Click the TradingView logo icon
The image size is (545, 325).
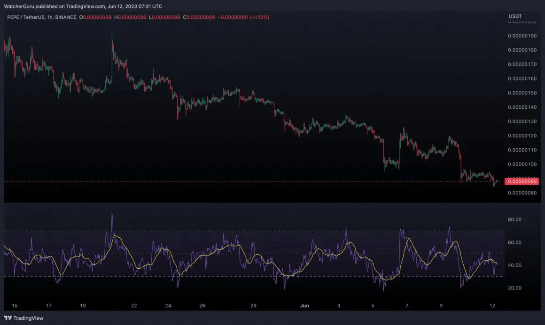pos(8,317)
